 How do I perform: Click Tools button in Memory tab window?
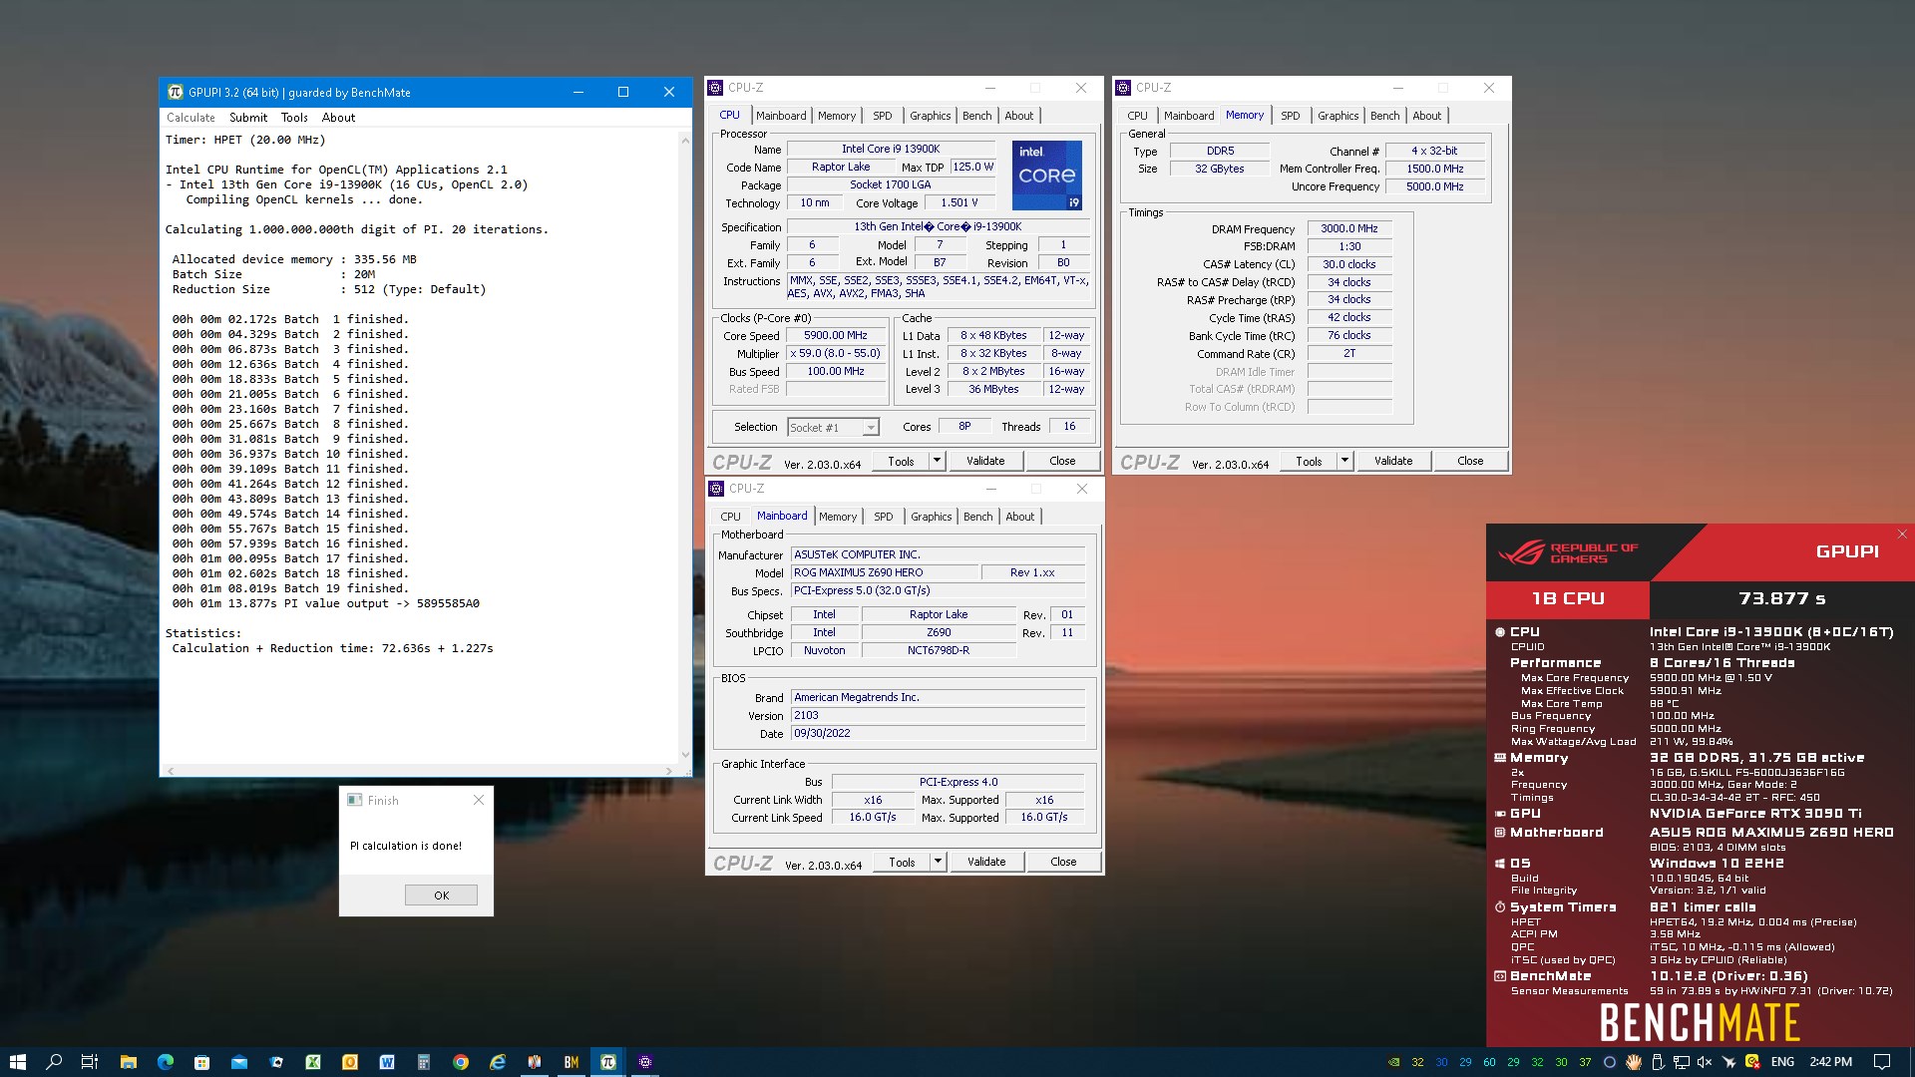coord(1309,461)
